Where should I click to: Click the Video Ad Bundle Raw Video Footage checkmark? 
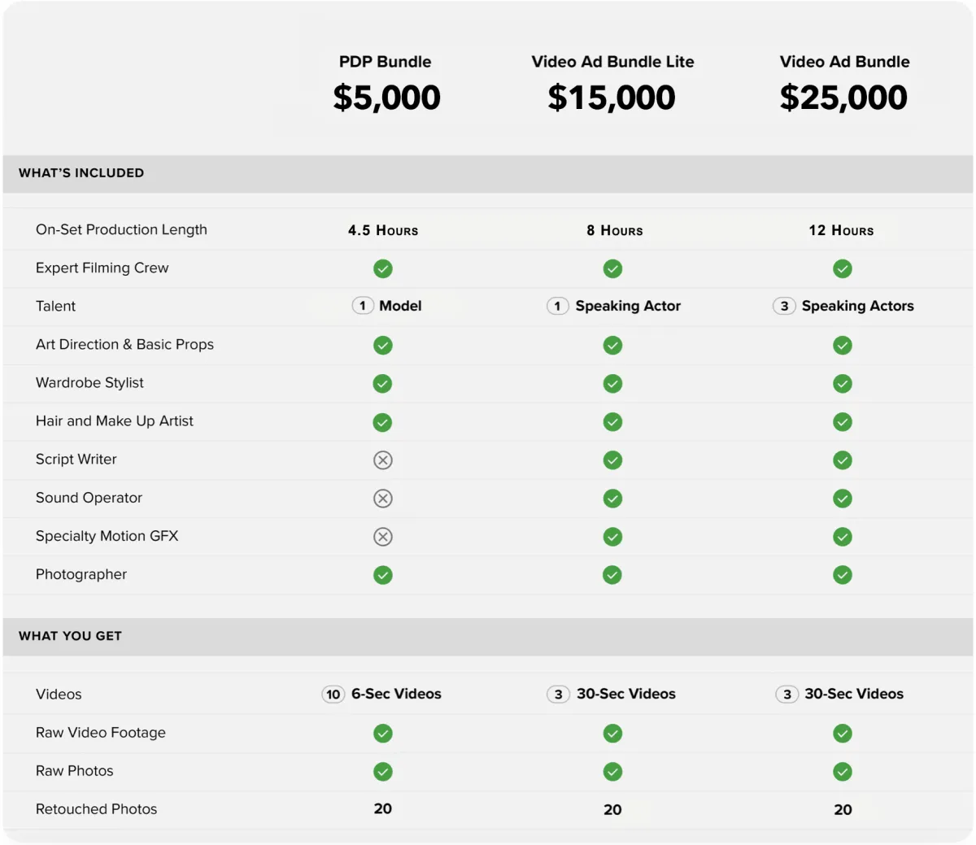843,734
